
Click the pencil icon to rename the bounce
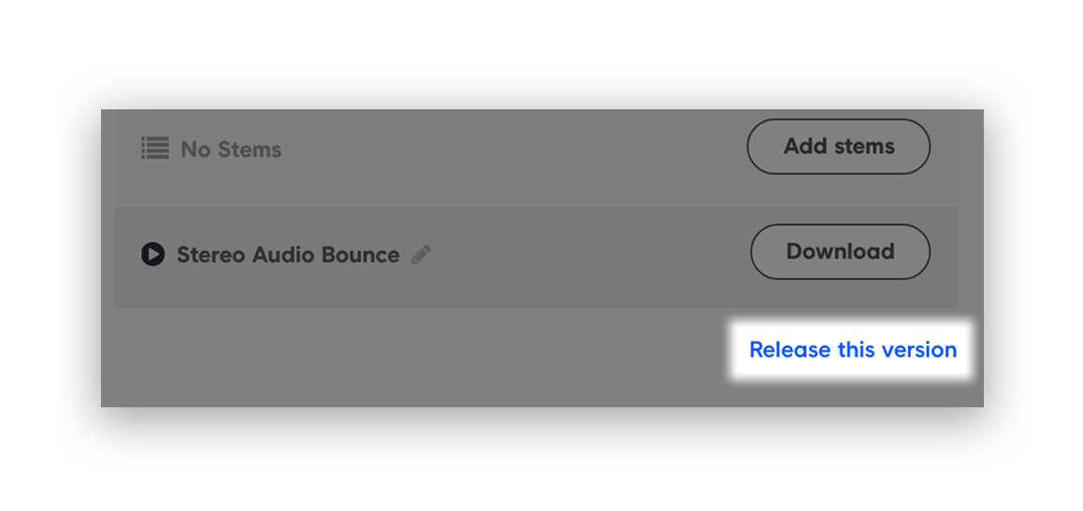(x=421, y=254)
